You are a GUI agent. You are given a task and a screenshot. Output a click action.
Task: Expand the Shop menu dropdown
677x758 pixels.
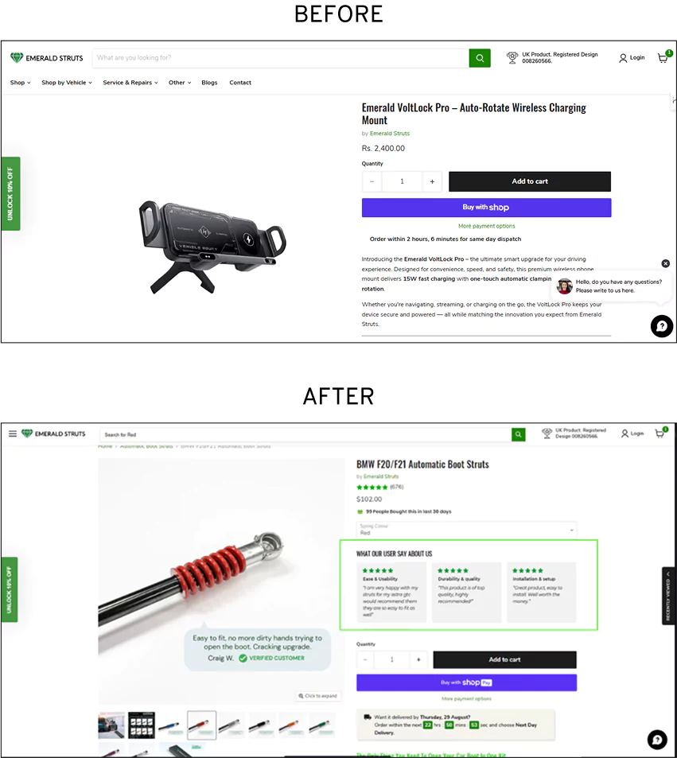21,83
